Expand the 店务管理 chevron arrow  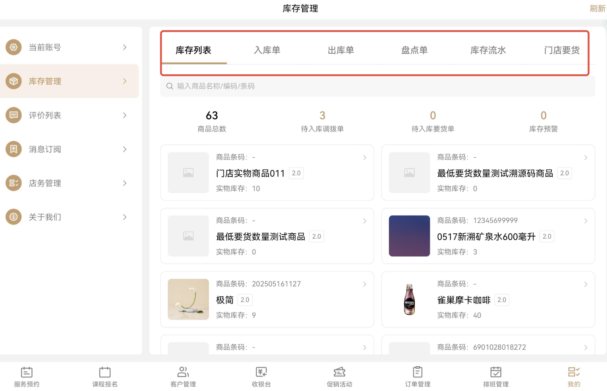(125, 183)
